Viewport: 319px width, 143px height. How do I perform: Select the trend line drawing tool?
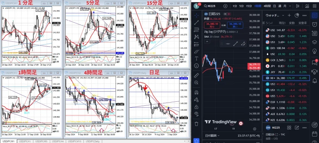[x=197, y=23]
